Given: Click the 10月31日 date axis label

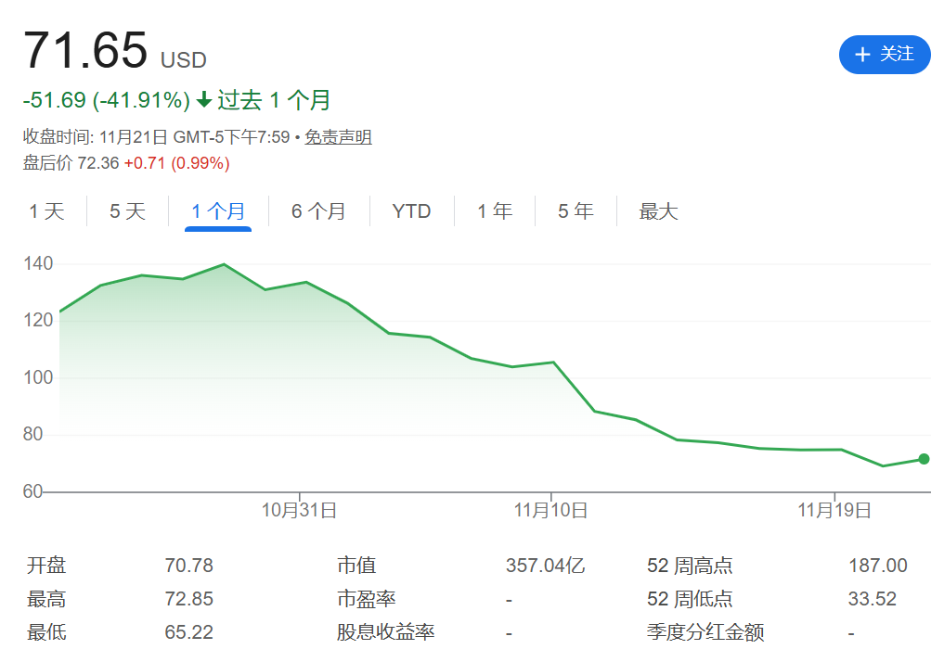Looking at the screenshot, I should pos(299,510).
